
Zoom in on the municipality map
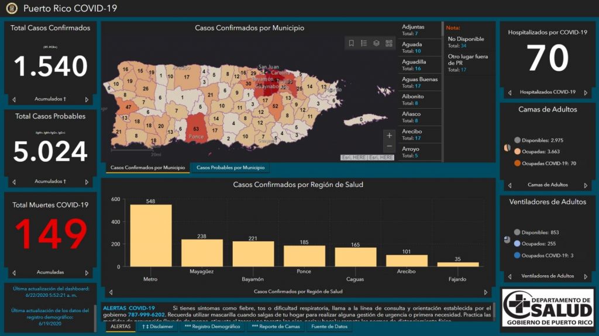pos(390,136)
